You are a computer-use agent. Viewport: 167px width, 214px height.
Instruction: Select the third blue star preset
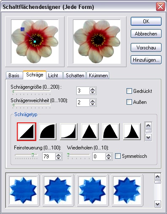pos(92,190)
